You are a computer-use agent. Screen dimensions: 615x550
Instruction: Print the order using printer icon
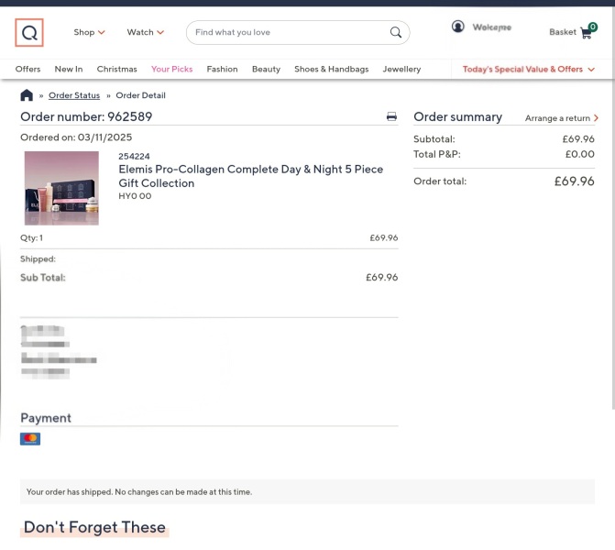(x=391, y=116)
